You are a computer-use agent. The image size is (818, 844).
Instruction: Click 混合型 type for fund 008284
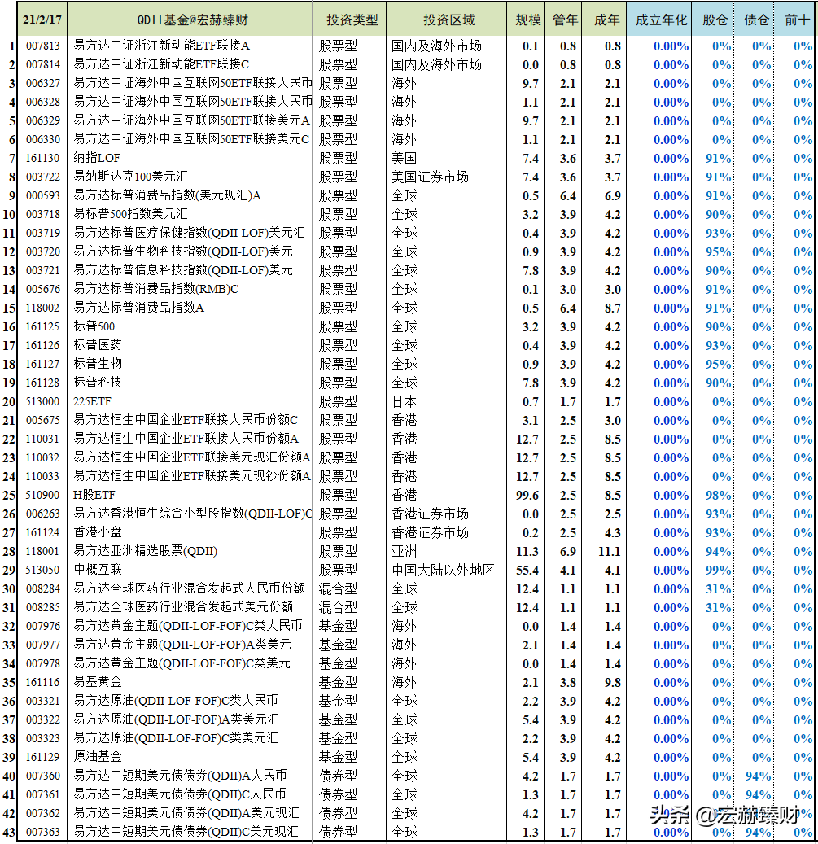pos(338,589)
